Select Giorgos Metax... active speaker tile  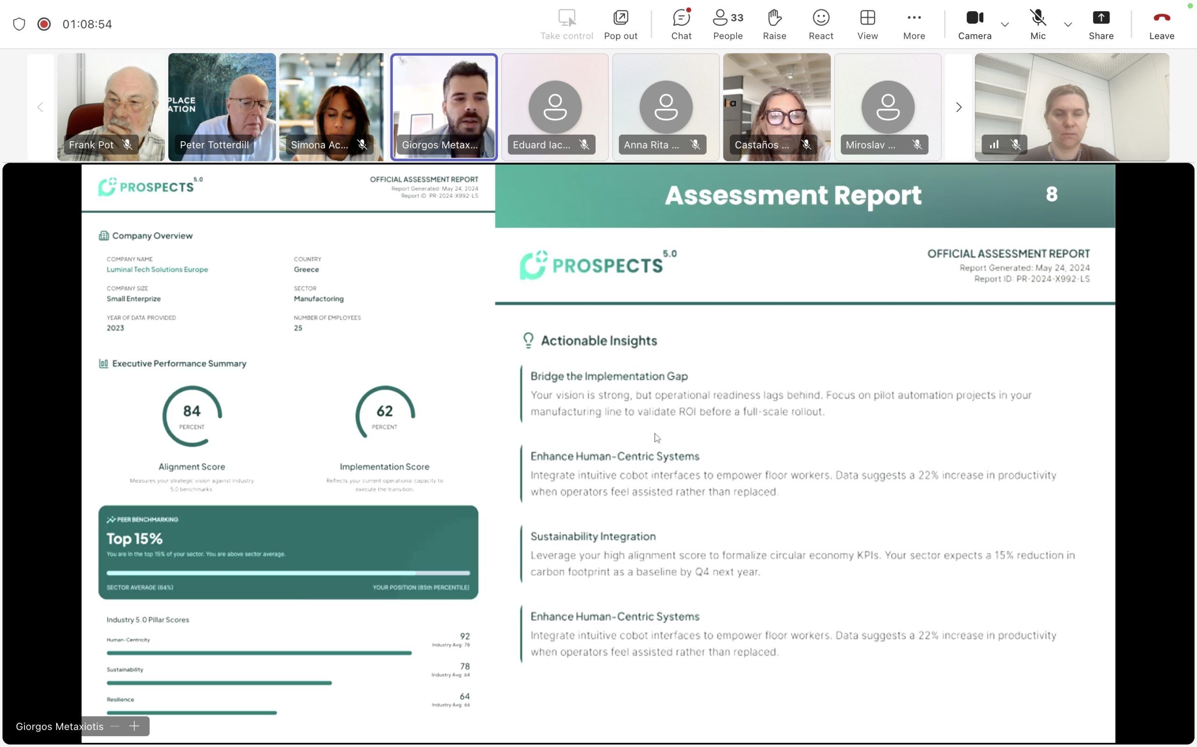(x=444, y=107)
